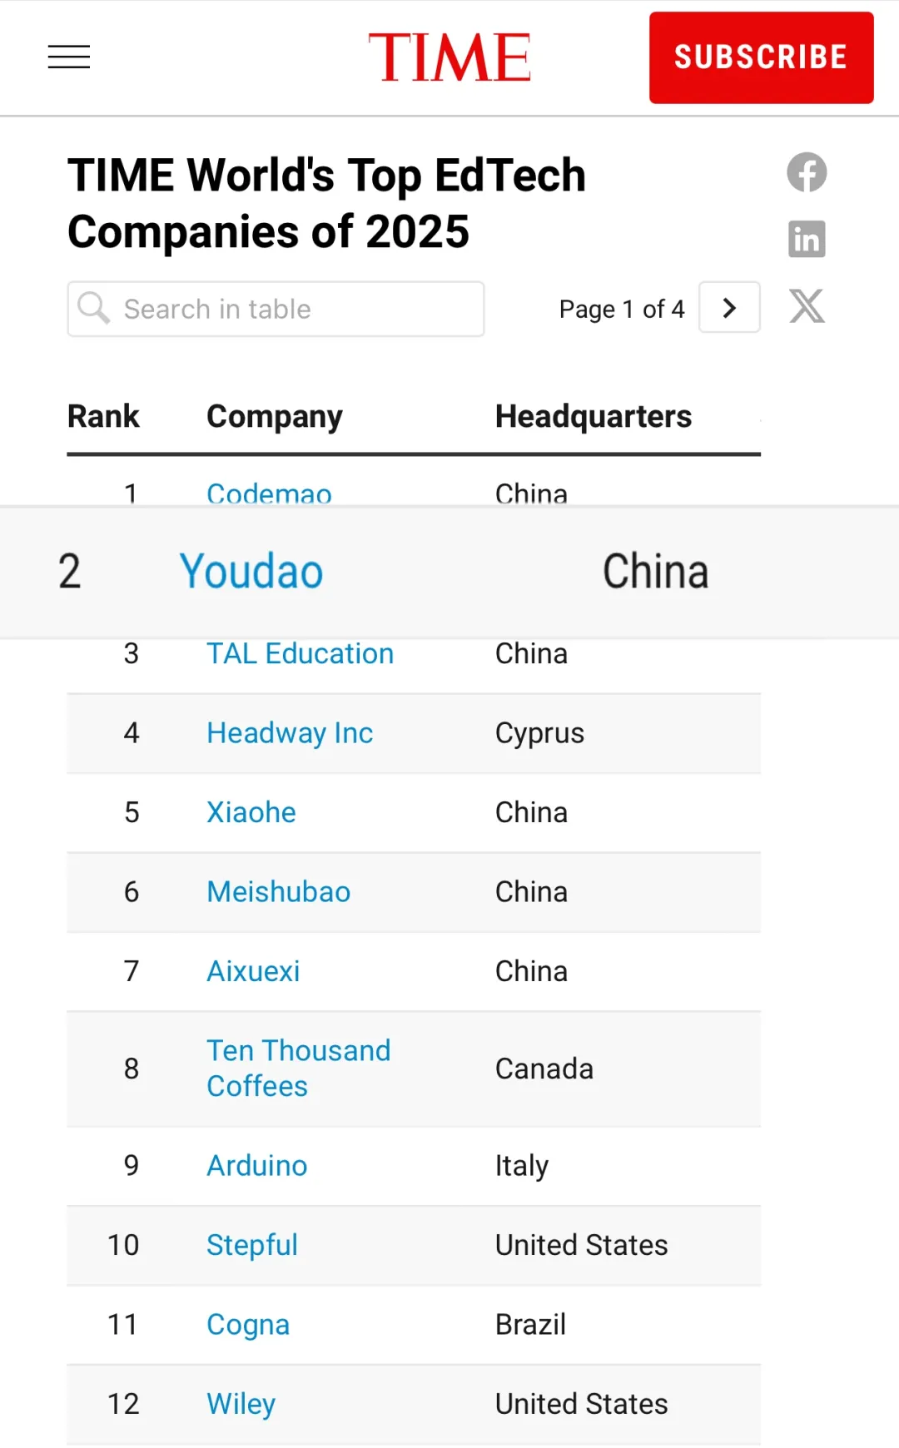Click the magnifier search icon
The width and height of the screenshot is (899, 1448).
93,308
